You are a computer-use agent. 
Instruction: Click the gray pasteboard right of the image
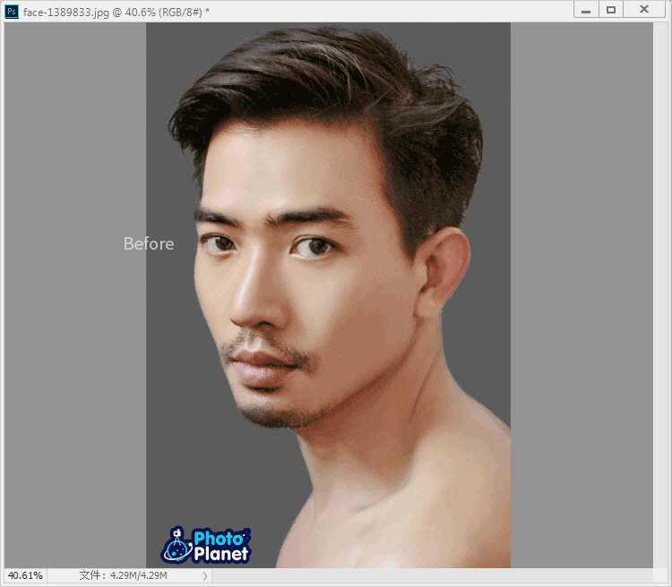coord(581,295)
